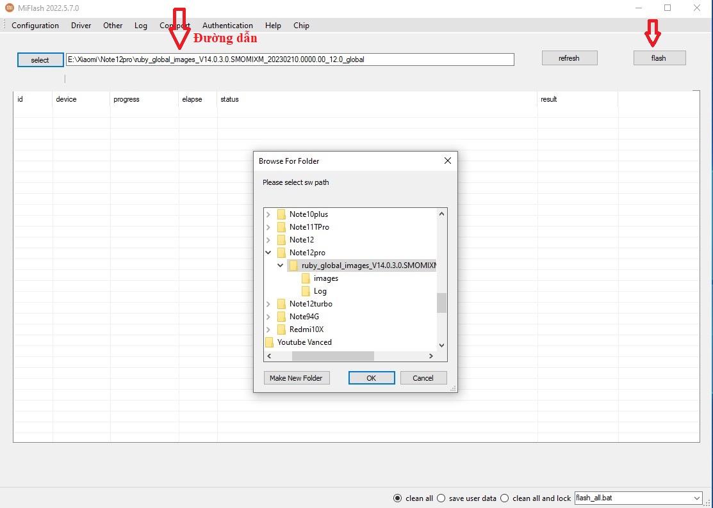Select the Youtube Vanced folder icon
The height and width of the screenshot is (508, 713).
[x=269, y=342]
